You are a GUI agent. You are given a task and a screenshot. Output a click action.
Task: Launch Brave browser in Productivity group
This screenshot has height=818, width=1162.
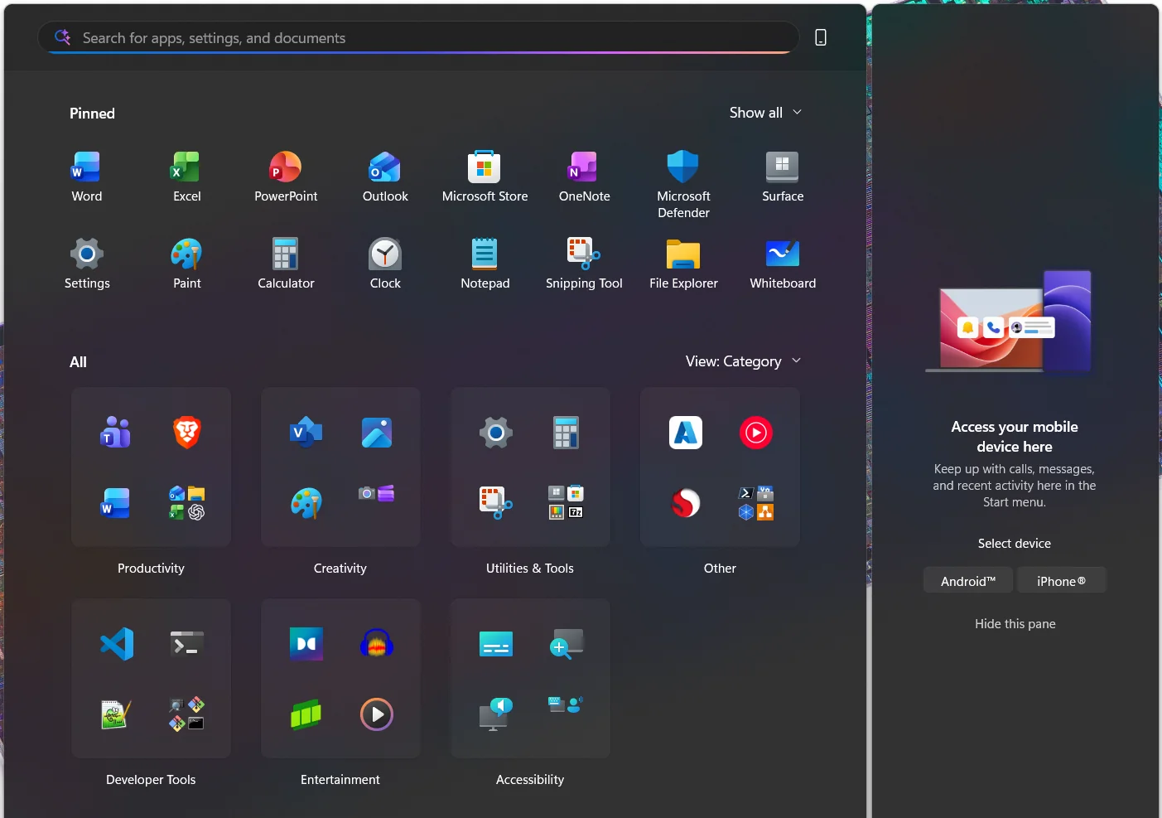tap(187, 433)
